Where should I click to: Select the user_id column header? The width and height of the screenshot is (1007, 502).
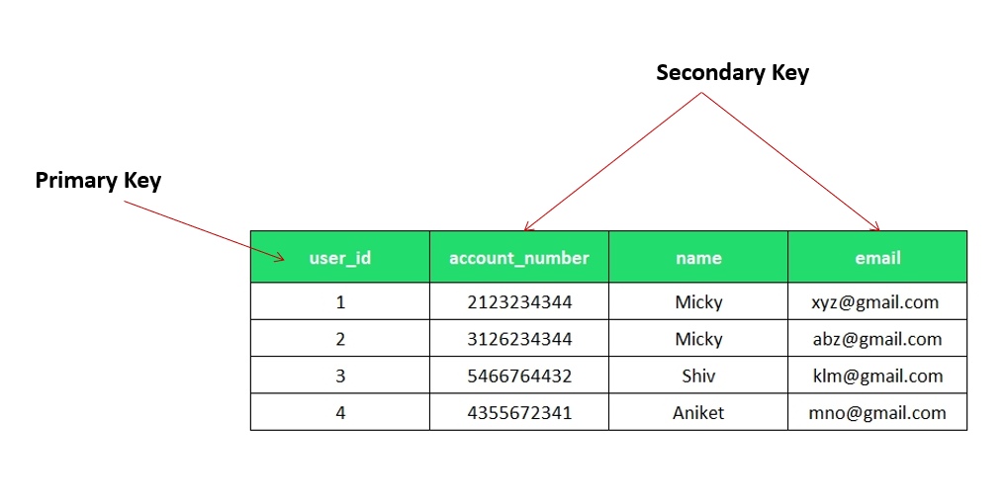pos(340,258)
